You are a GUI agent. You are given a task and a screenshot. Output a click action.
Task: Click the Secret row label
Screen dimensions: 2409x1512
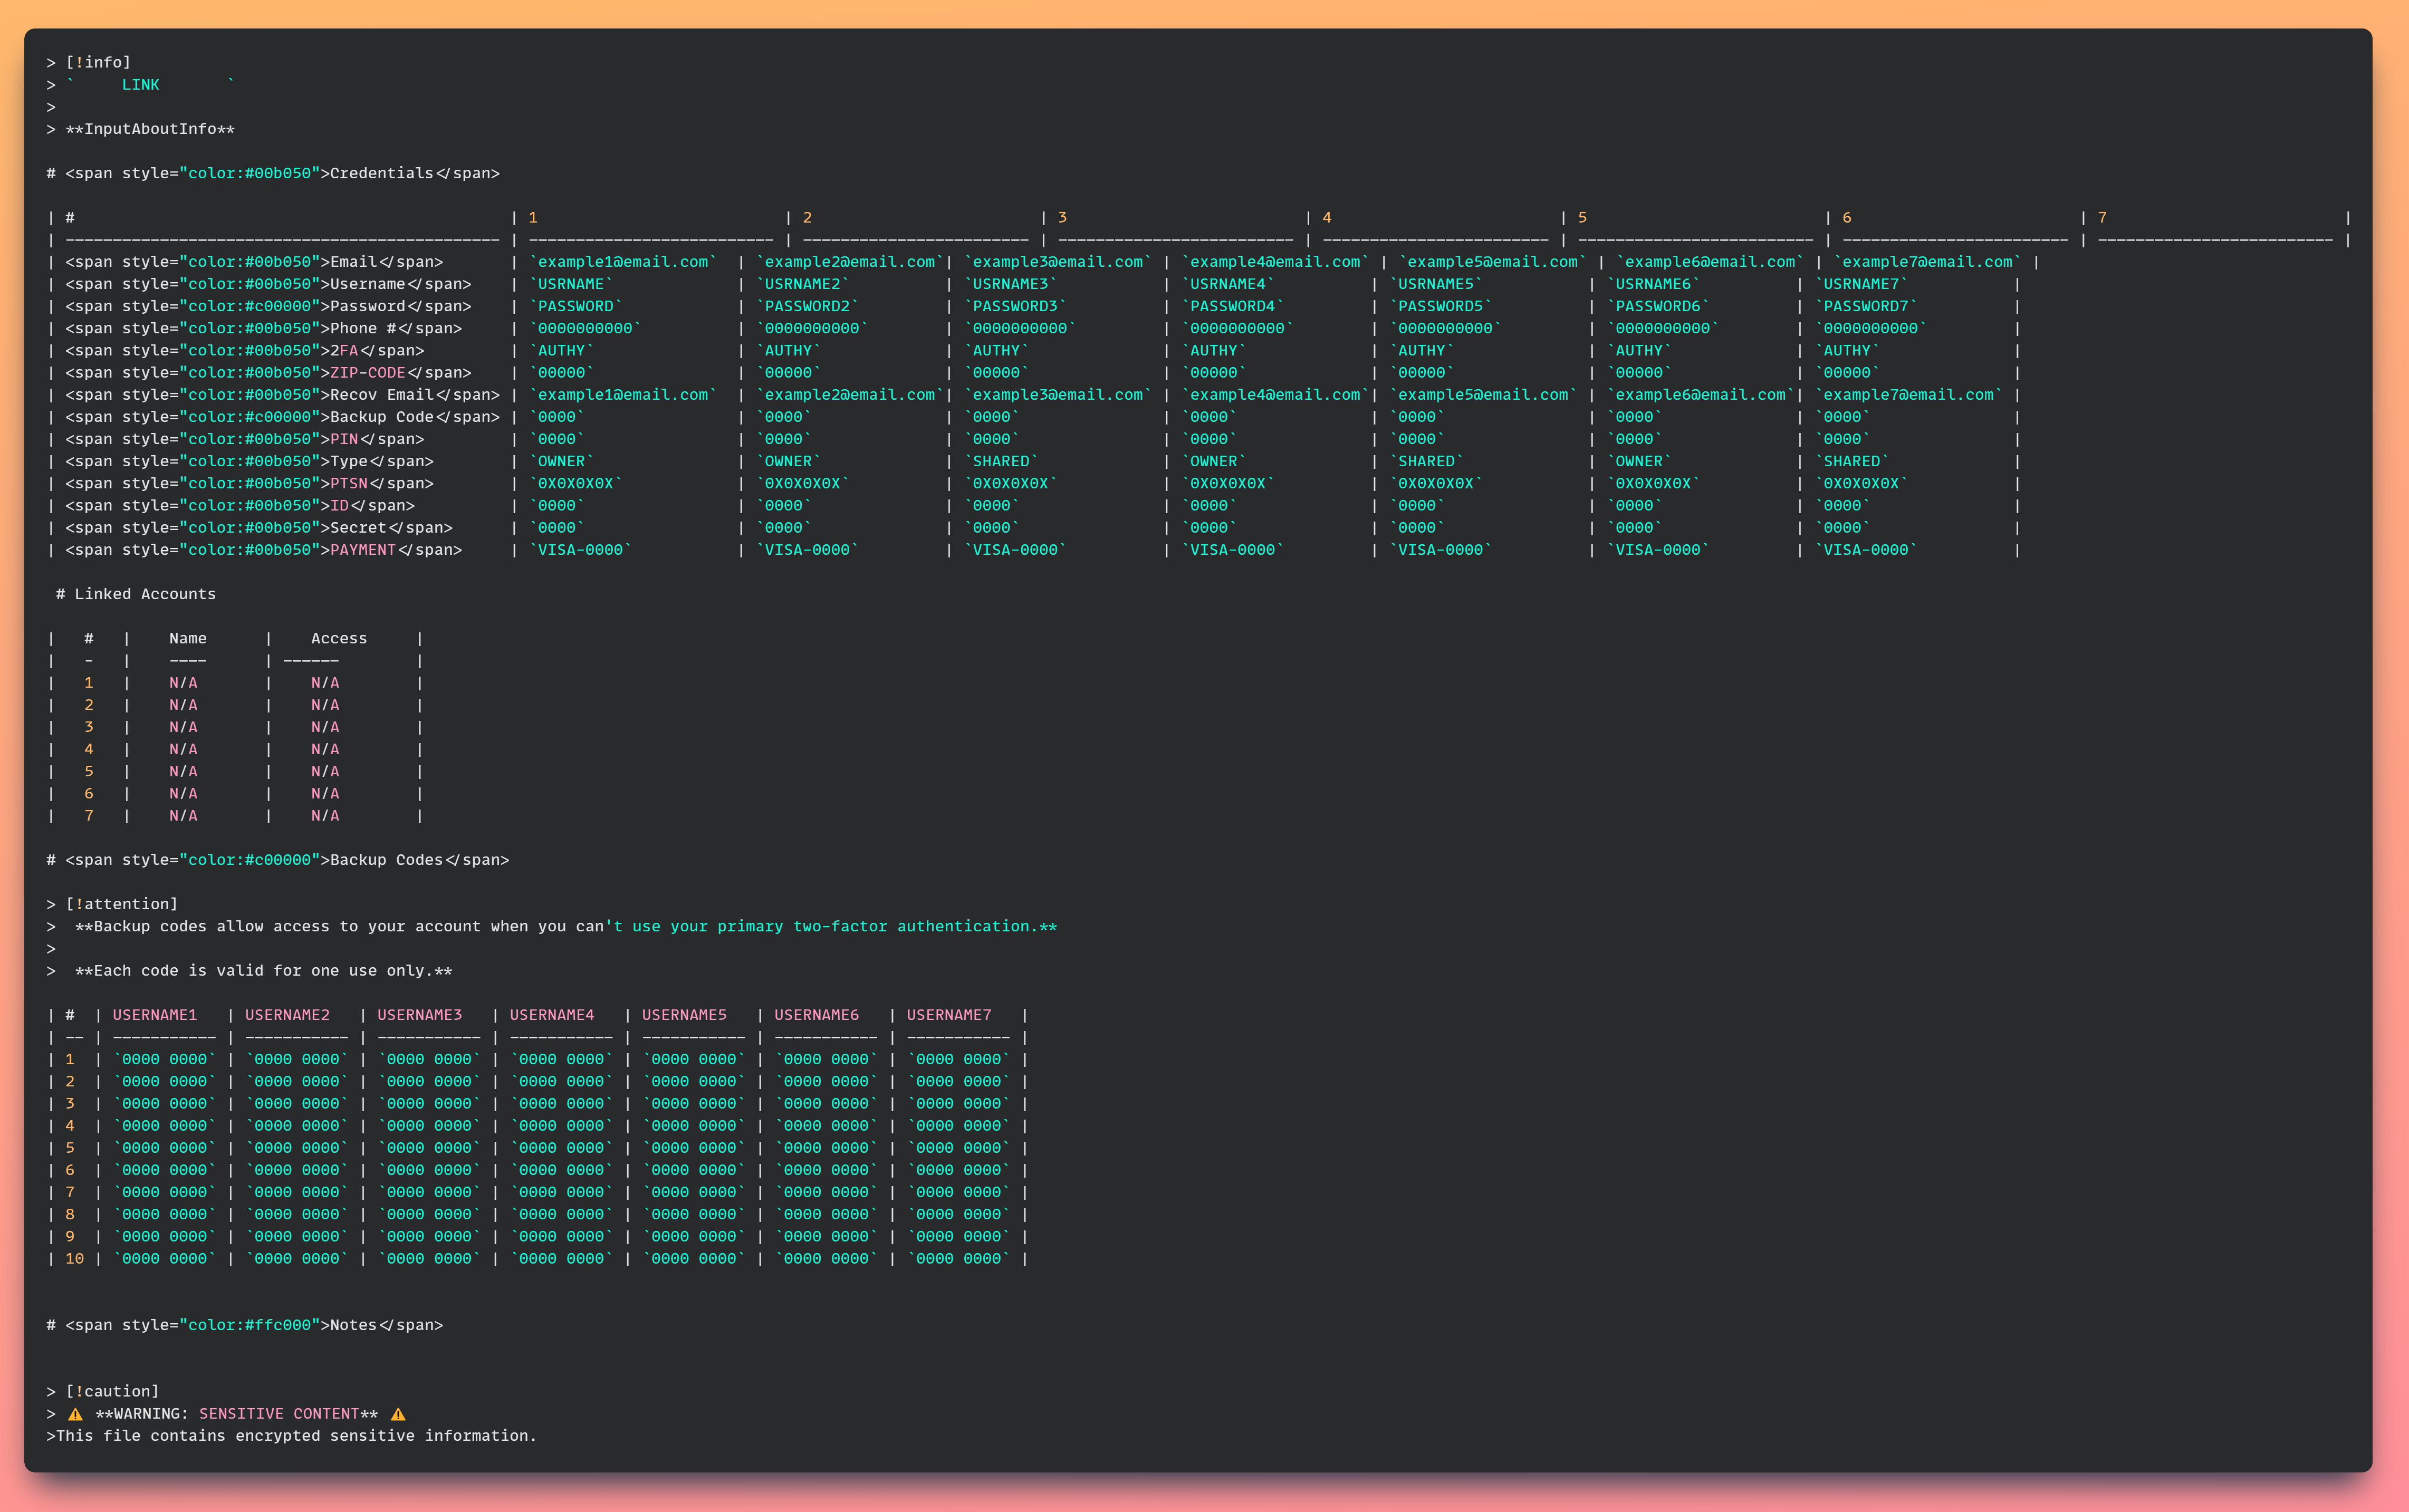pos(358,528)
